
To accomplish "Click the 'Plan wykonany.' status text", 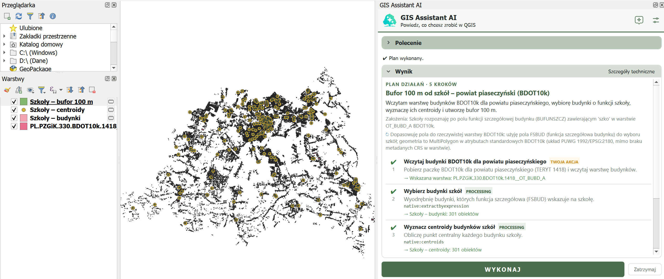I will pos(406,58).
